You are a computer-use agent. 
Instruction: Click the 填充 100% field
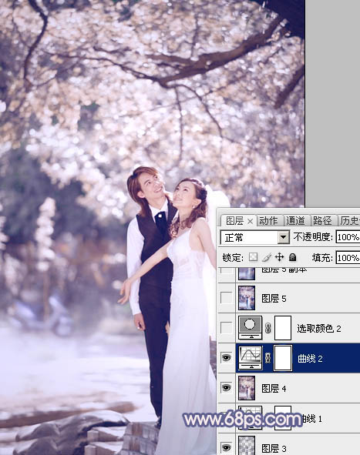coord(348,258)
